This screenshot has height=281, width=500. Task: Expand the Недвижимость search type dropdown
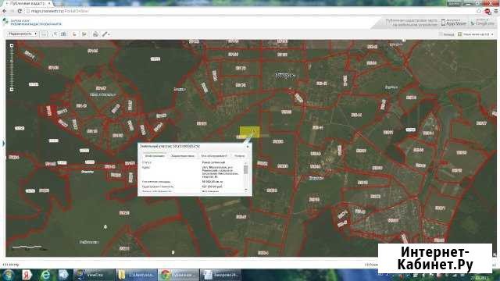(23, 34)
